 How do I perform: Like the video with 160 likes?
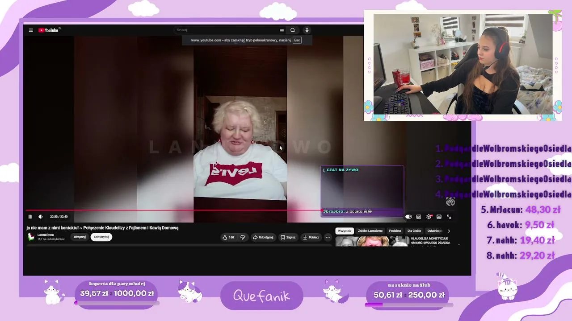(228, 237)
